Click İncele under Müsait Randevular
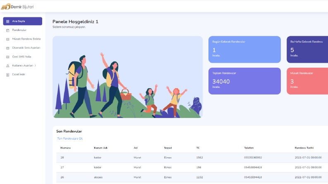This screenshot has height=184, width=328. point(294,87)
